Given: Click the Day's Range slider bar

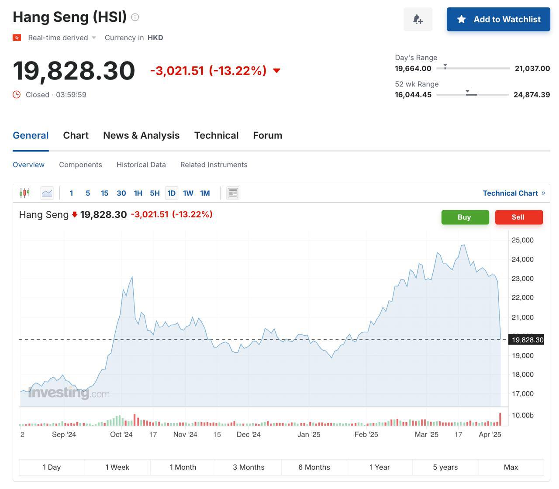Looking at the screenshot, I should (x=473, y=69).
